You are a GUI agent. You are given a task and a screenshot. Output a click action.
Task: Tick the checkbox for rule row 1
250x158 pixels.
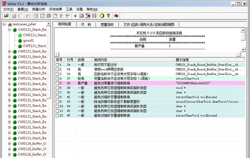click(x=57, y=65)
